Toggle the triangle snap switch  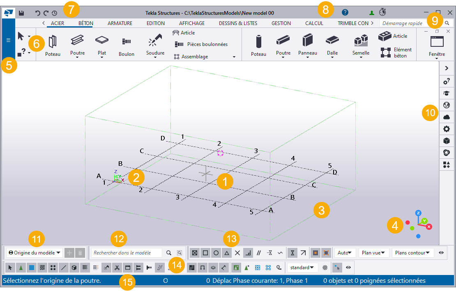coord(226,253)
